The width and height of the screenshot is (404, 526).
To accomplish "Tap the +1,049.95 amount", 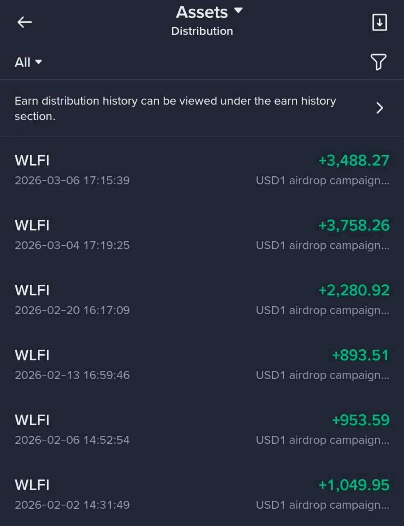I will point(354,485).
